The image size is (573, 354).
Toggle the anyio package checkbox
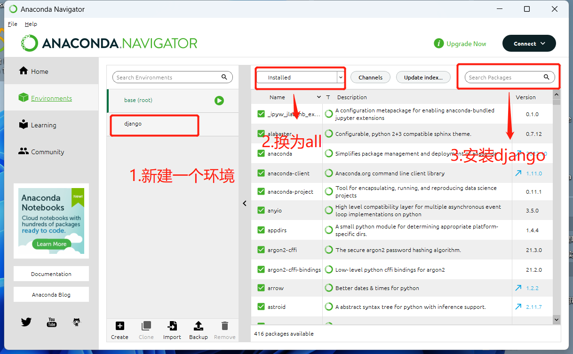[x=261, y=210]
